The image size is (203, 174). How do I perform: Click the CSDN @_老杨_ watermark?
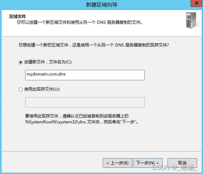pos(175,167)
